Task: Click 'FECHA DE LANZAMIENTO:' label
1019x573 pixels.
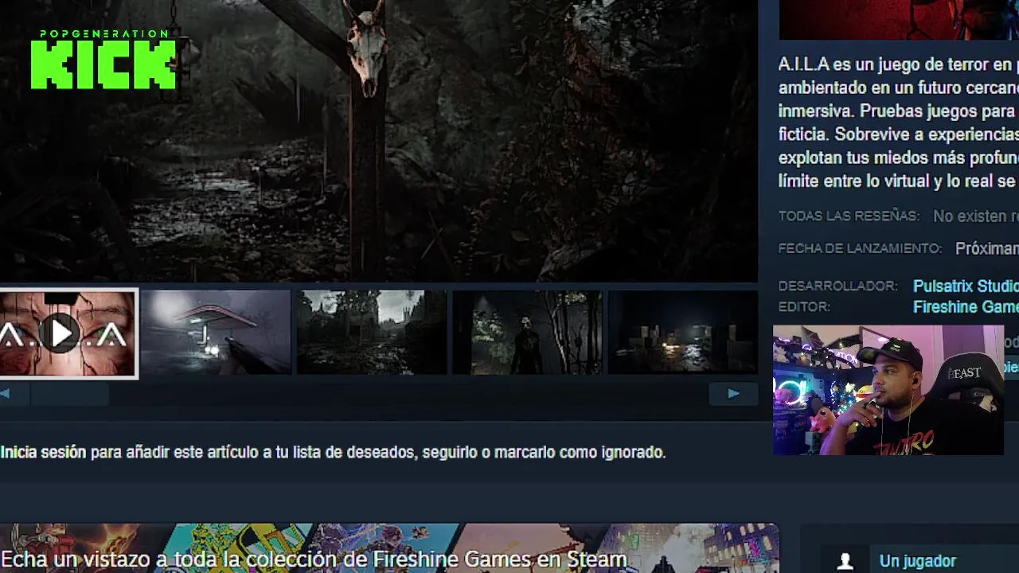Action: click(x=860, y=248)
